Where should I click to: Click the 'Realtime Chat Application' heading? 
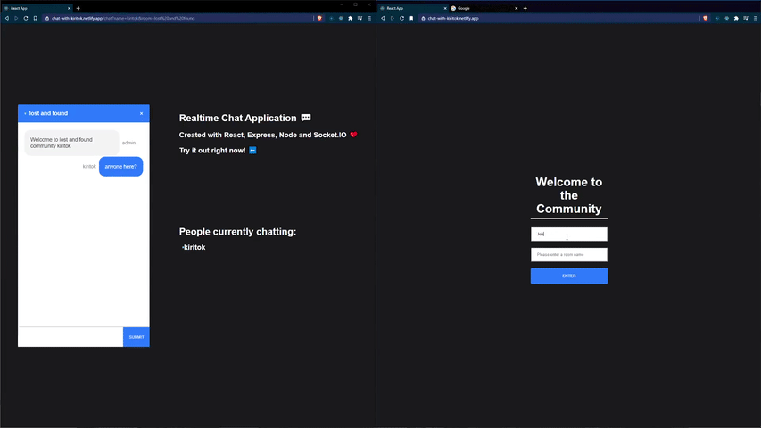(x=238, y=118)
